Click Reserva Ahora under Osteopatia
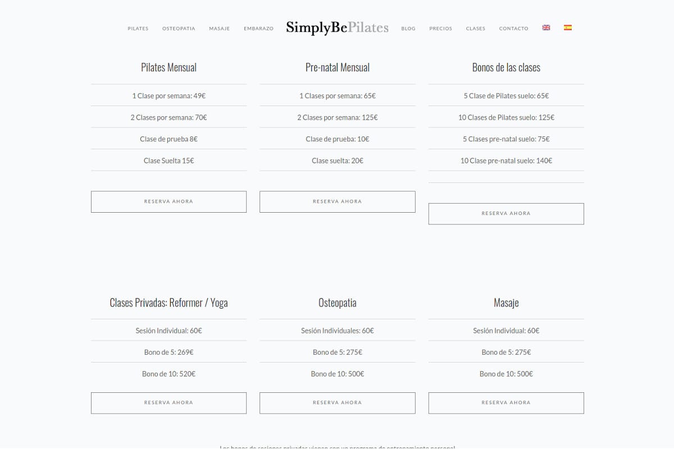The width and height of the screenshot is (674, 449). coord(338,403)
